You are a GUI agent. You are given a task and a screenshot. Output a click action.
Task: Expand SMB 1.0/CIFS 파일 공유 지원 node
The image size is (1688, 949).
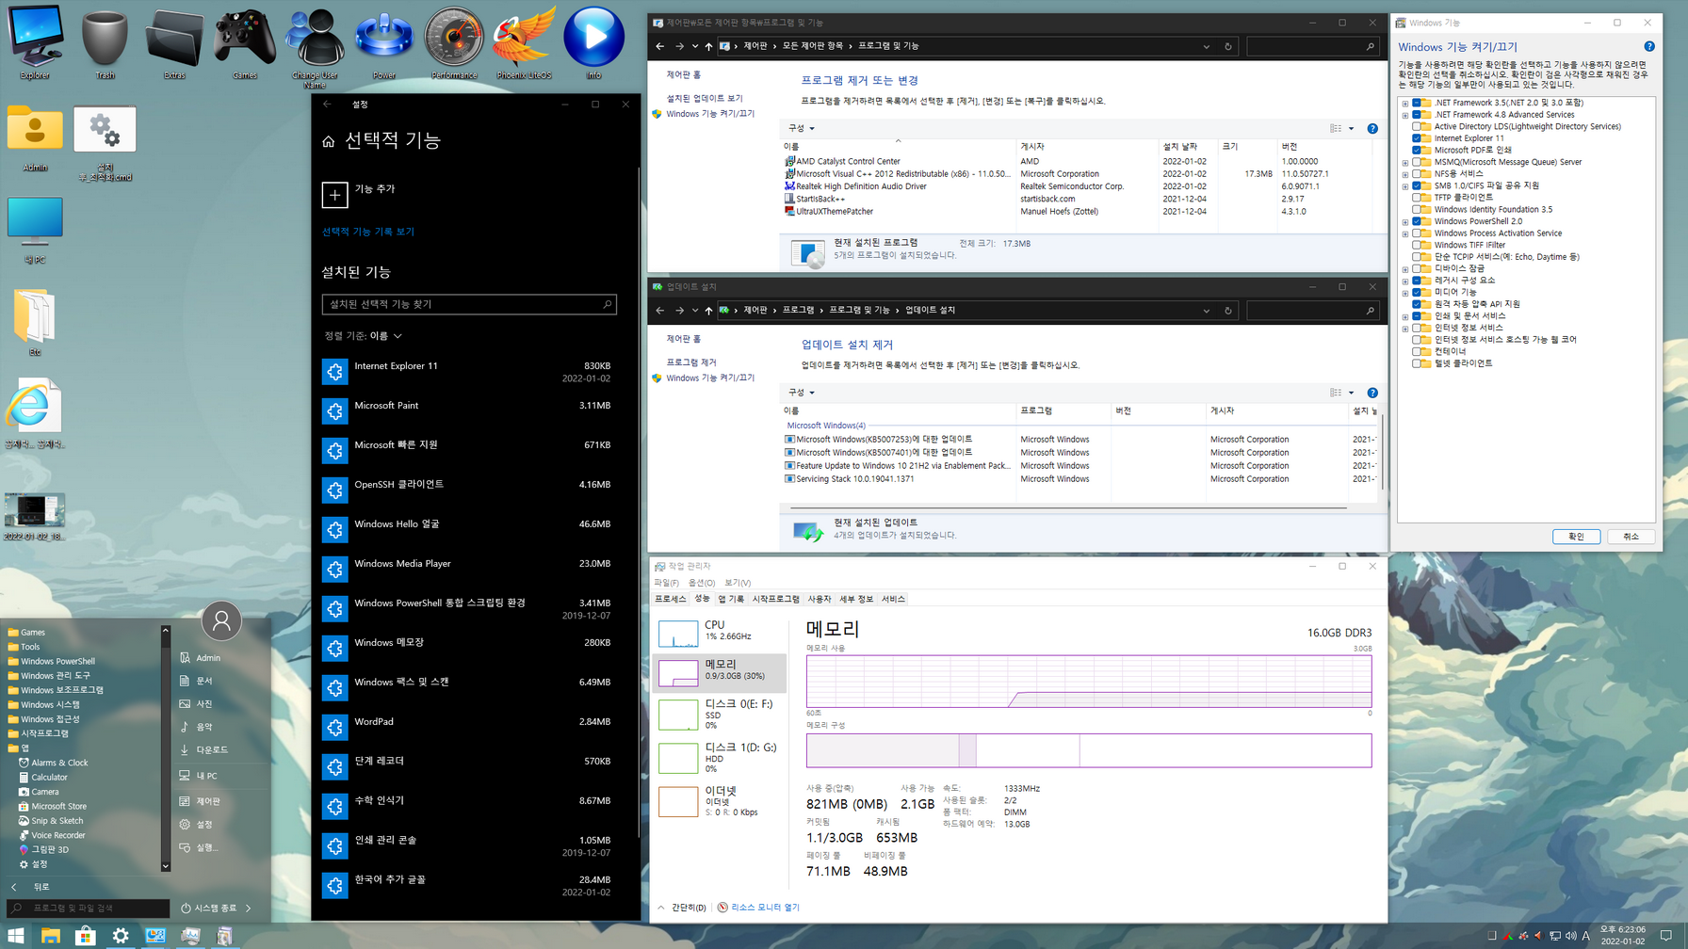pyautogui.click(x=1405, y=186)
